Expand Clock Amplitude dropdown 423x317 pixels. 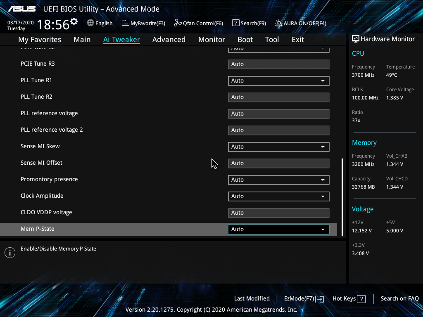[279, 196]
